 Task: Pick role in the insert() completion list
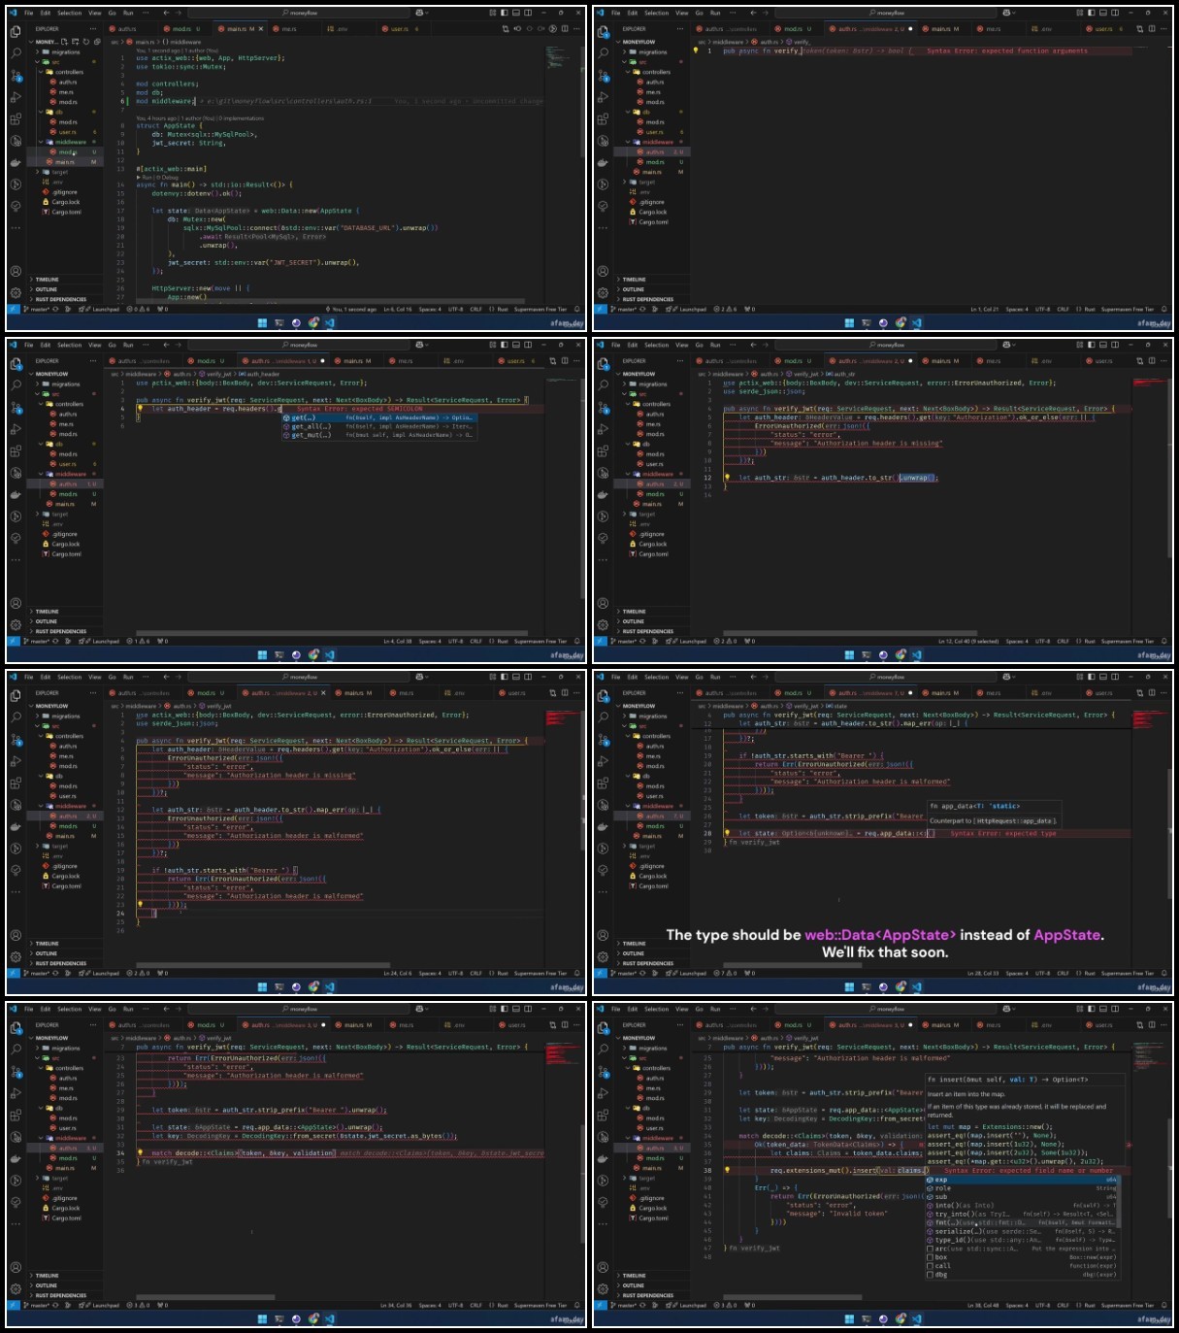click(1022, 1188)
